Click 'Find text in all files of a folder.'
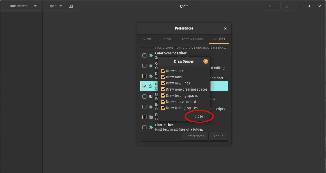326x173 pixels. [179, 129]
